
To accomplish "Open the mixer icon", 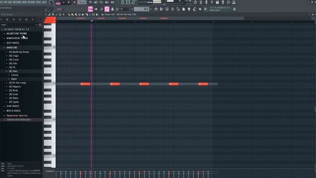I will pyautogui.click(x=172, y=9).
